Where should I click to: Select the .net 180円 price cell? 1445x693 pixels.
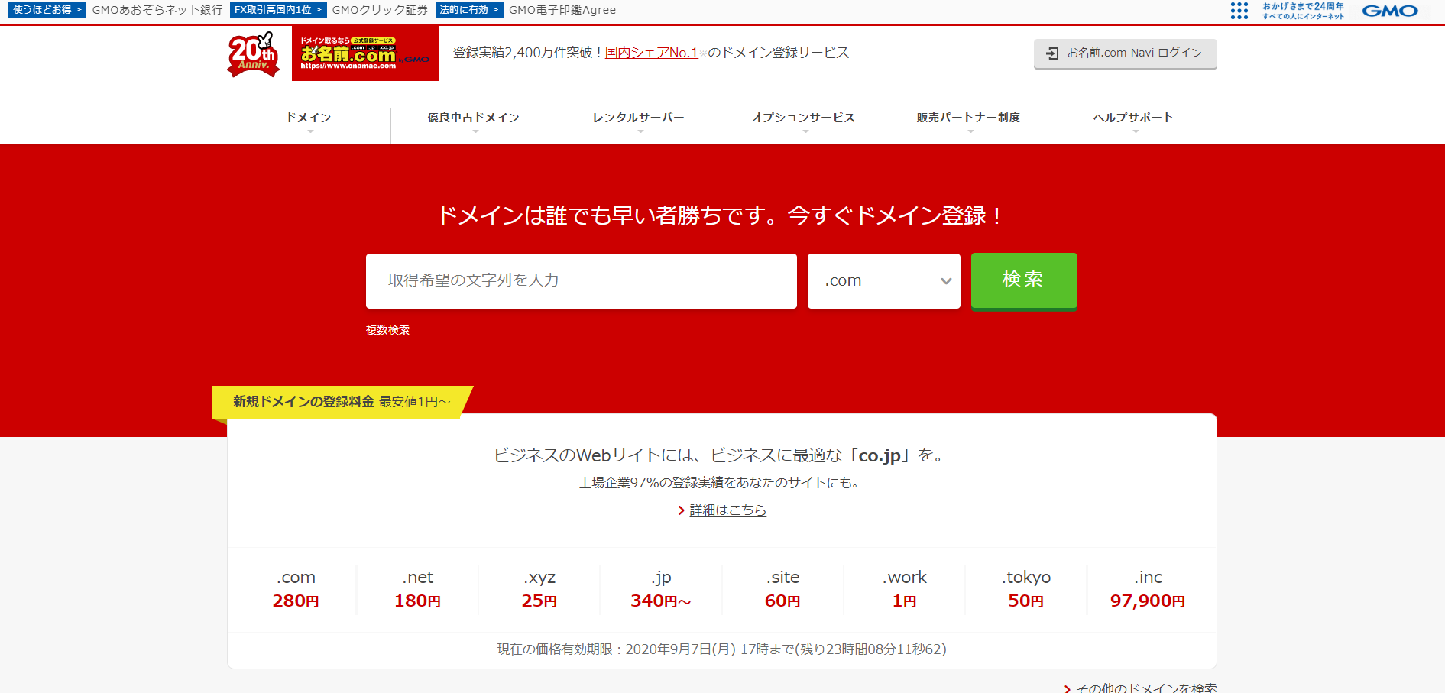[417, 589]
